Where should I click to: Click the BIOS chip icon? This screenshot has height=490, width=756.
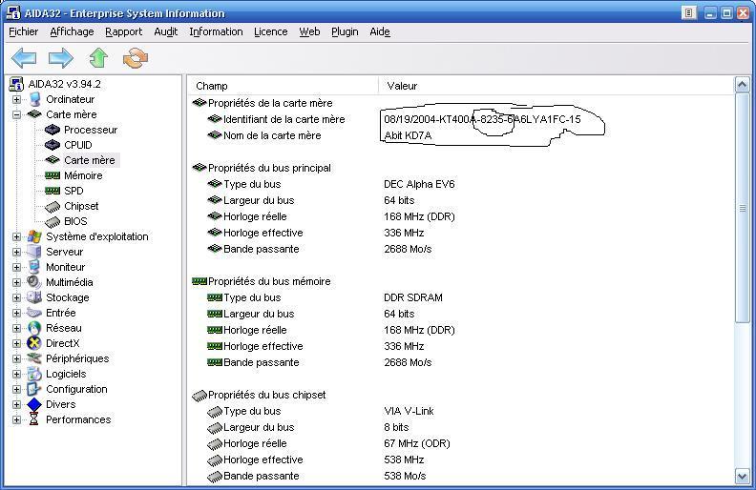tap(52, 222)
